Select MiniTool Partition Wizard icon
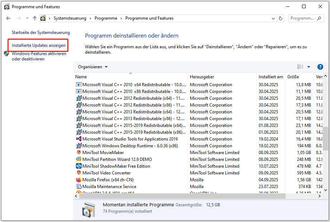 click(x=79, y=159)
